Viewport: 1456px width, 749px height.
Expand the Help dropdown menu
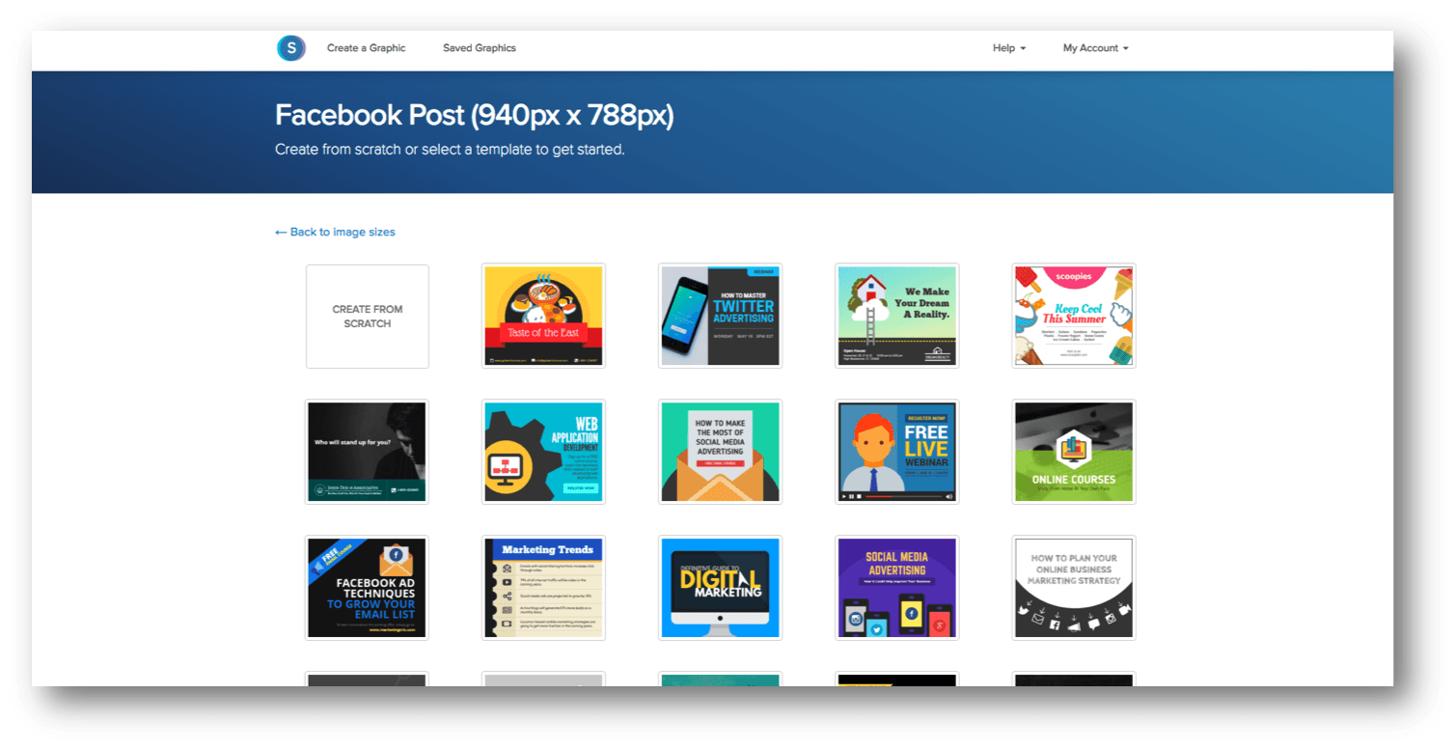pos(1009,48)
